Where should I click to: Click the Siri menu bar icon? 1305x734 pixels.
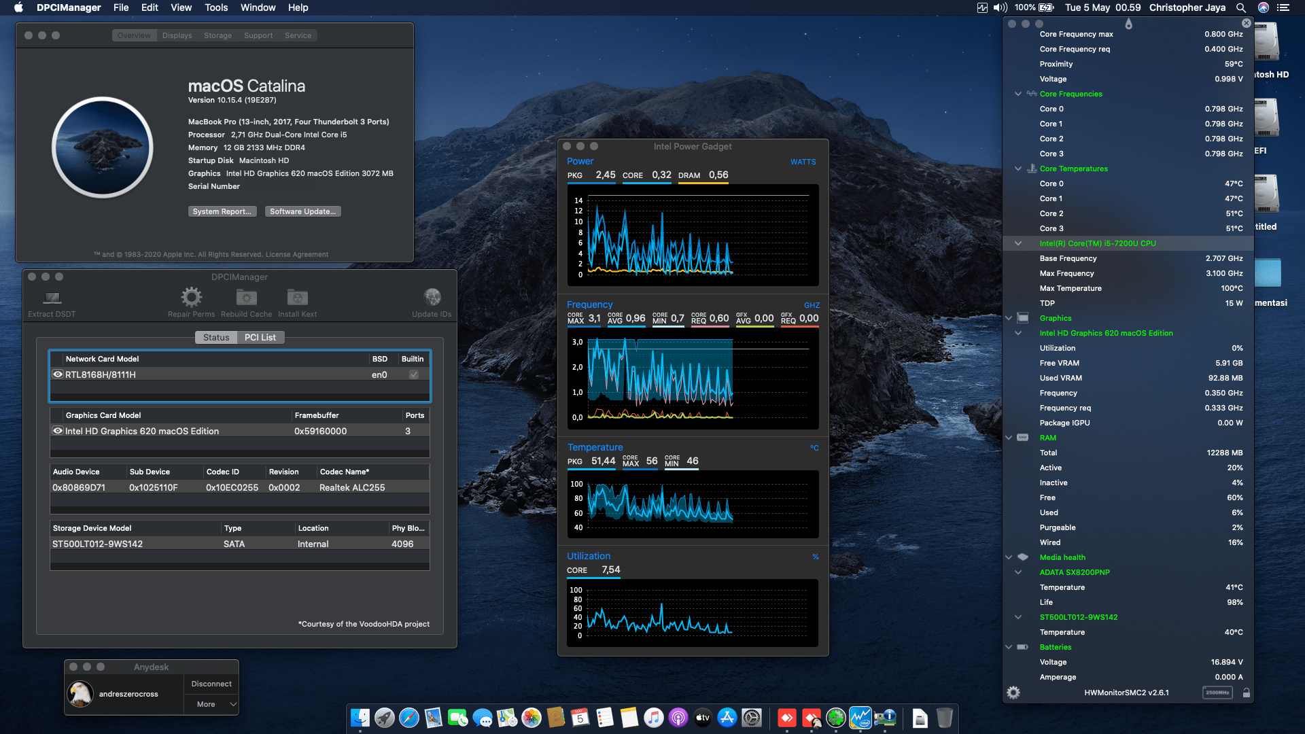(1264, 7)
